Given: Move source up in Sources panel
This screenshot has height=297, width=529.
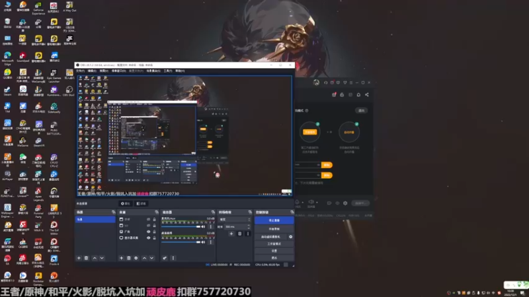Looking at the screenshot, I should coord(144,258).
